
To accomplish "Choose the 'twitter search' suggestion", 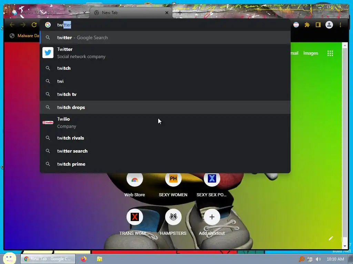I will (165, 151).
